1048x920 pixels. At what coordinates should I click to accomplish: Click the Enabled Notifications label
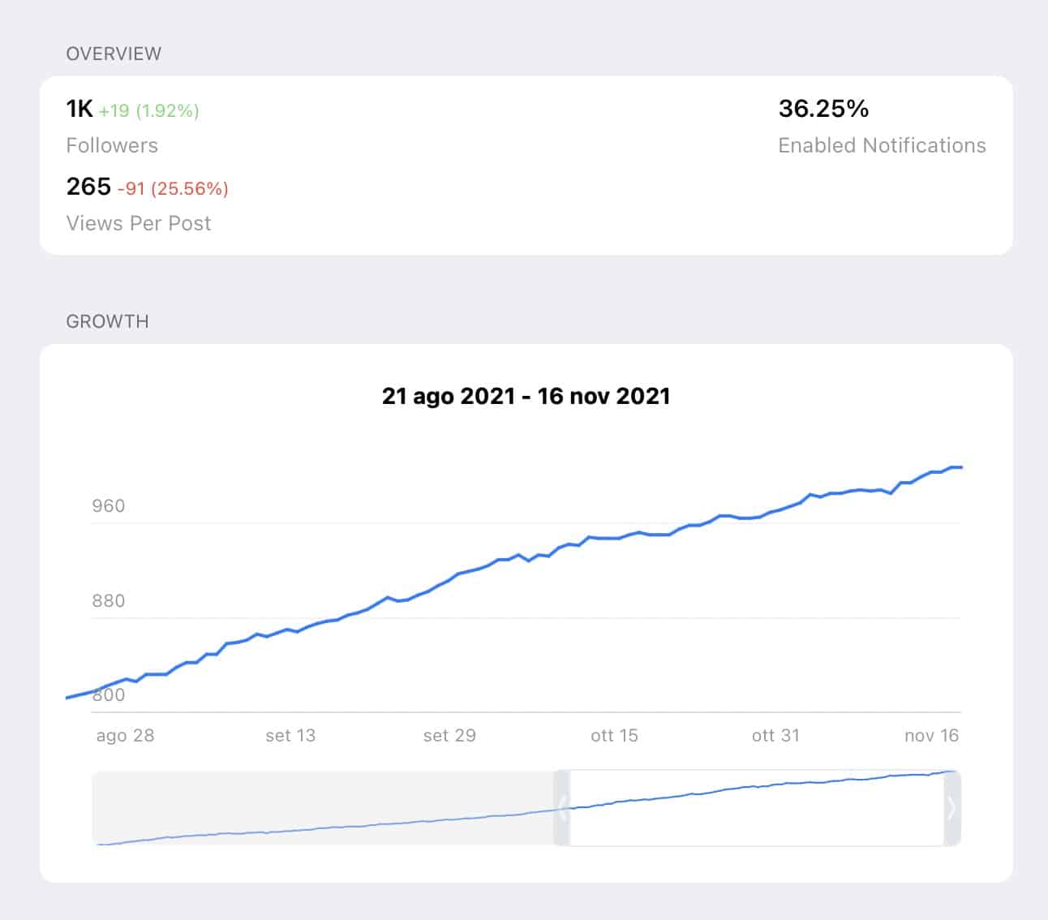pyautogui.click(x=882, y=145)
